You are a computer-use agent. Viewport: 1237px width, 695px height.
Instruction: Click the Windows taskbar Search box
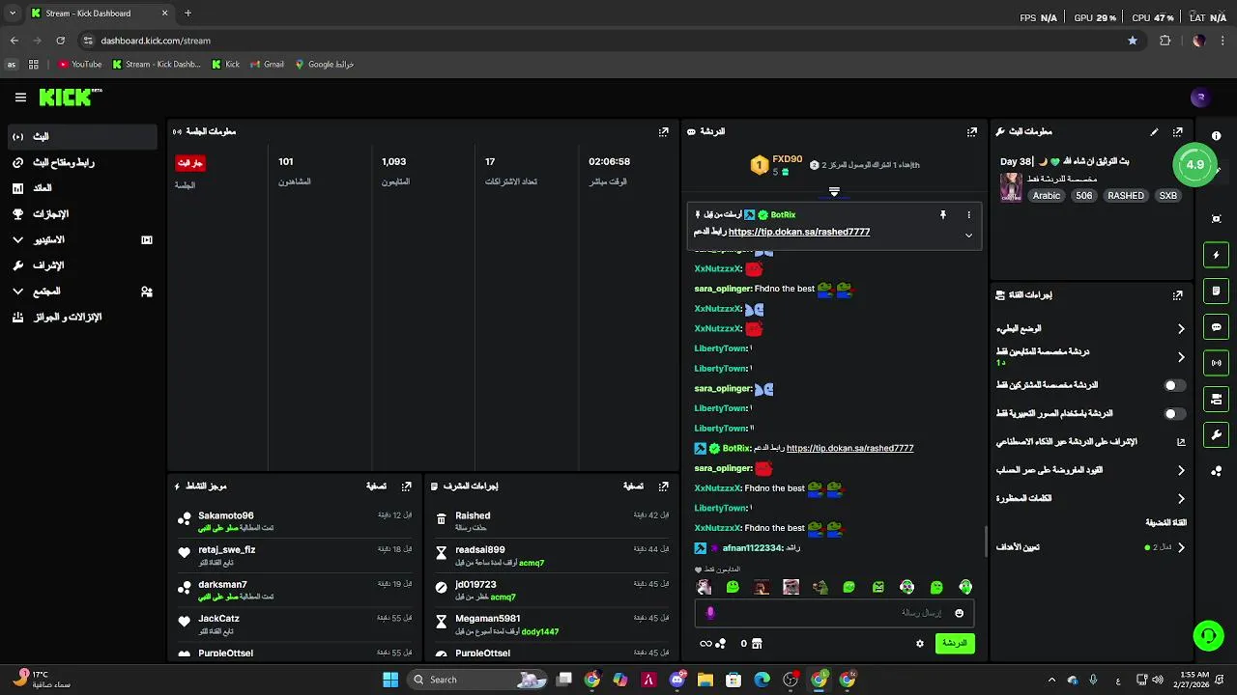pyautogui.click(x=477, y=680)
